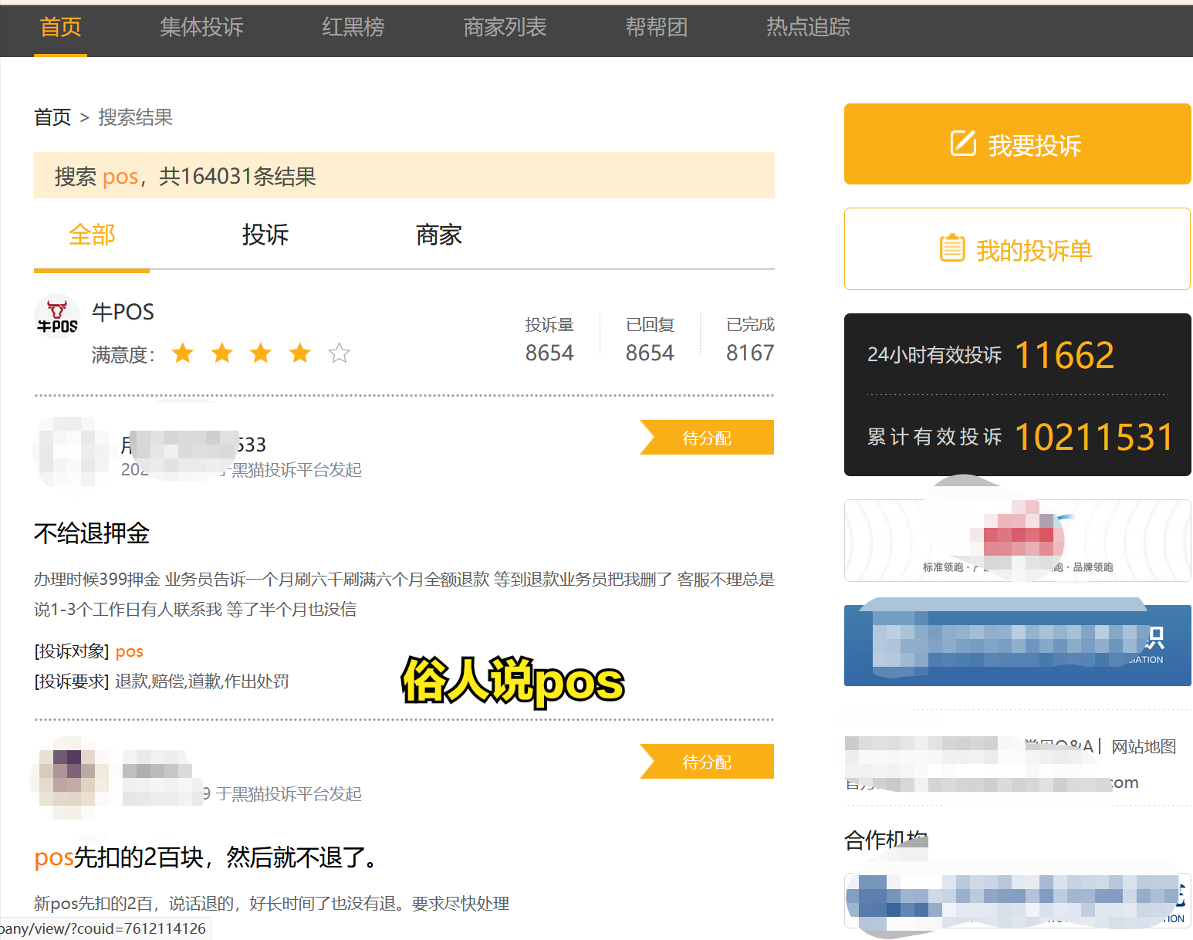Viewport: 1193px width, 940px height.
Task: Click the 我要投诉 button
Action: (x=1017, y=144)
